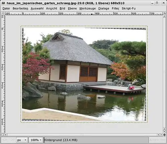Click the horizontal scrollbar left arrow
The image size is (167, 144).
6,135
